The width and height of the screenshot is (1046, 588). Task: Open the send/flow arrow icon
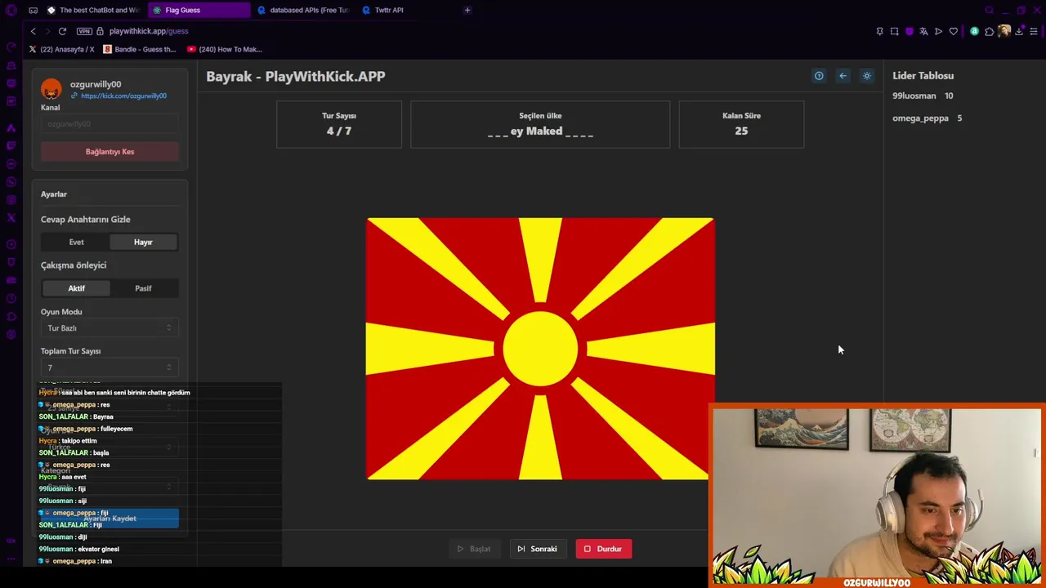pos(938,31)
